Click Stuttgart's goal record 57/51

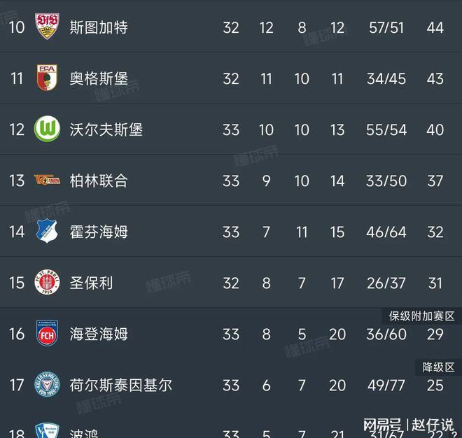tap(386, 27)
